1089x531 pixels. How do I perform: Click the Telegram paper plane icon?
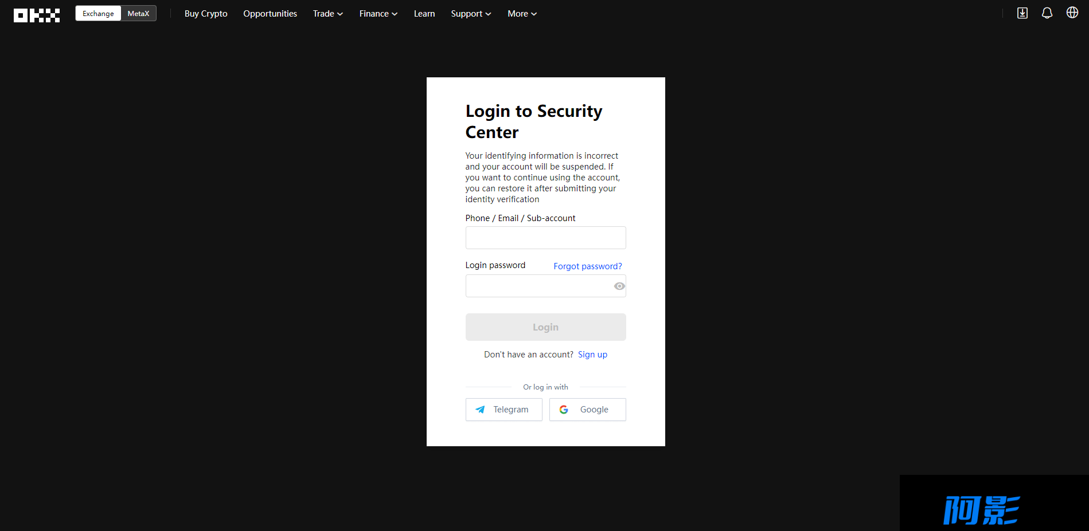pos(481,410)
